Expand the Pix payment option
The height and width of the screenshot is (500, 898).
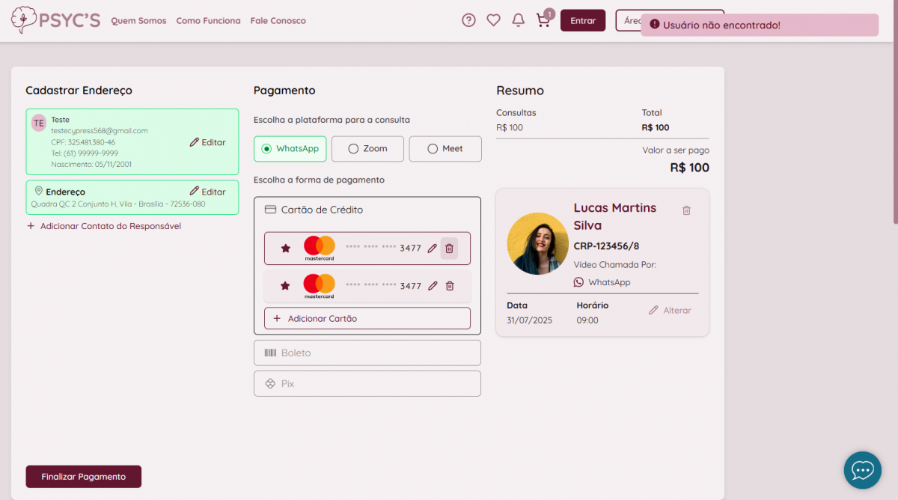coord(367,383)
